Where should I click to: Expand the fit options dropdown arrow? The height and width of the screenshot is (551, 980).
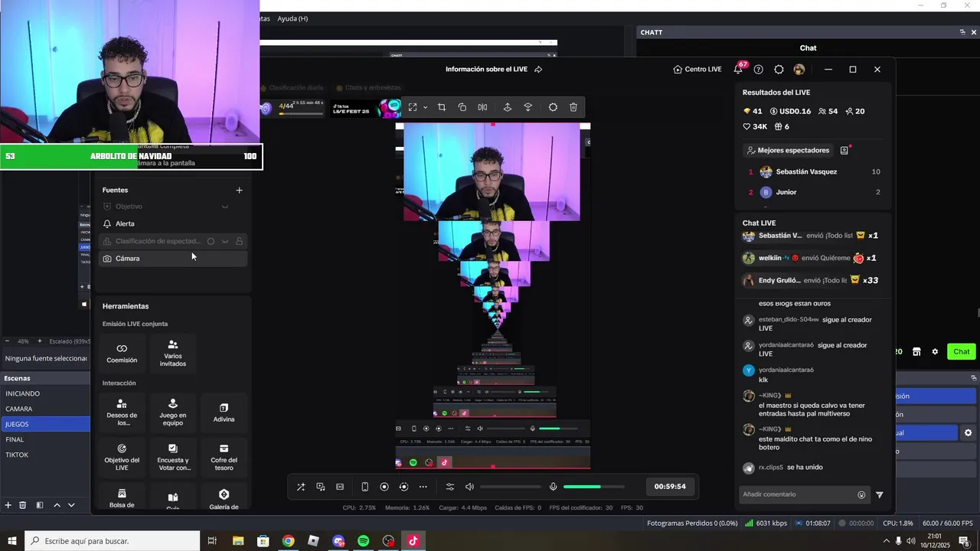click(x=425, y=107)
